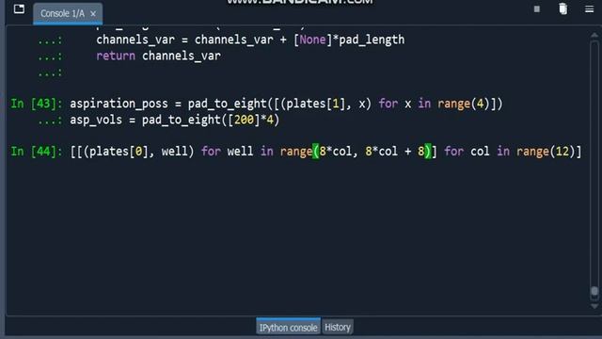Click the remove all variables icon
Screen dimensions: 602x339
click(562, 8)
